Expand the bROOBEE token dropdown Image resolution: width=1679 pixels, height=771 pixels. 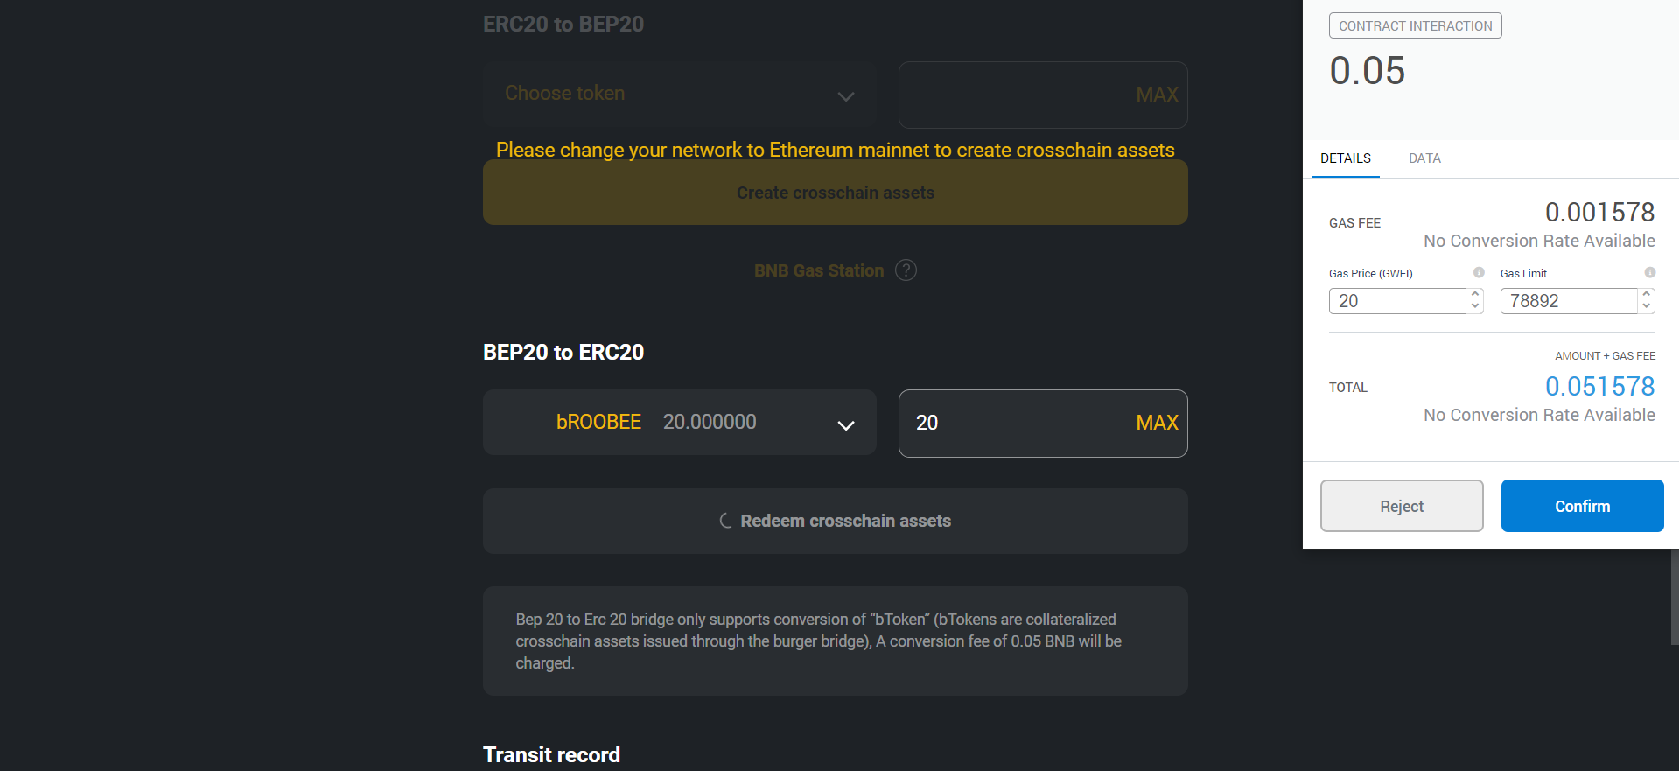pos(680,423)
